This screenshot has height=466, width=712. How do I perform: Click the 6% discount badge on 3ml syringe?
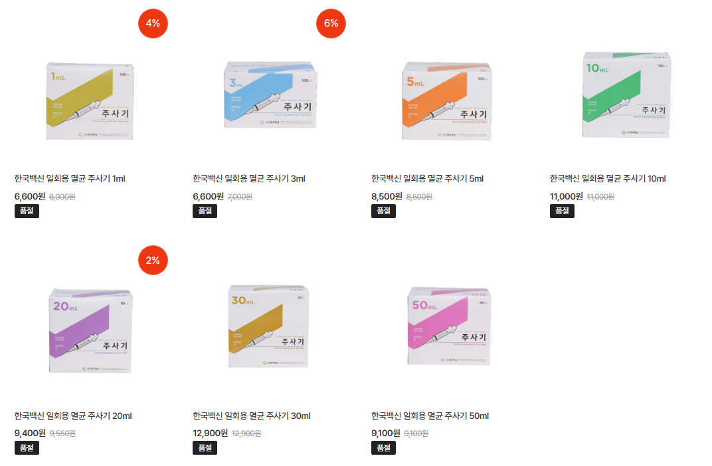(331, 24)
